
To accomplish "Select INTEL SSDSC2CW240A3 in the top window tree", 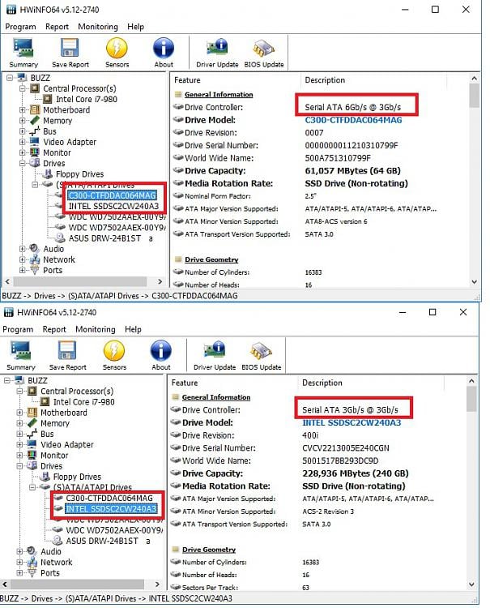I will (x=113, y=206).
